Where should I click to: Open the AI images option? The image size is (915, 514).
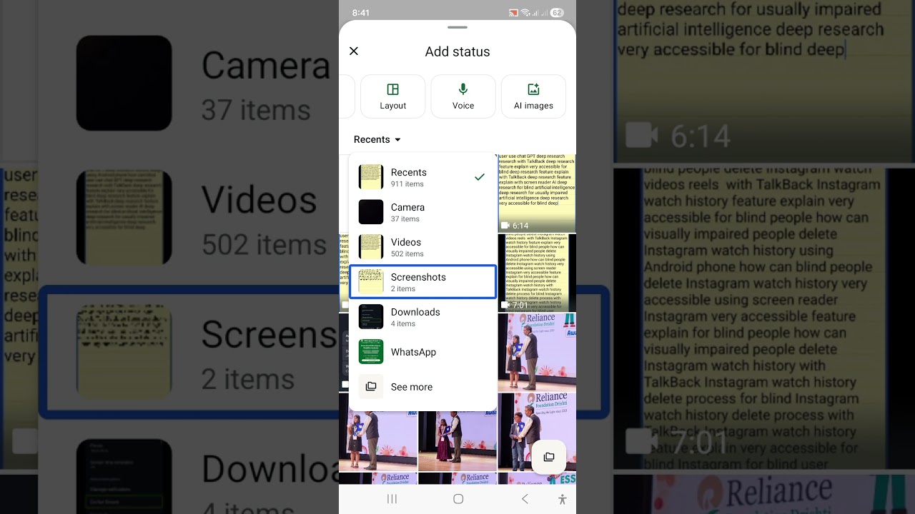[x=533, y=96]
